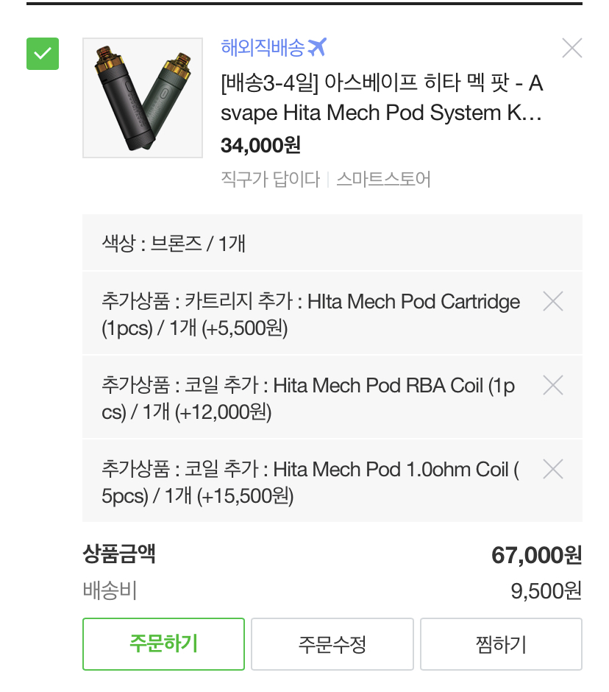Remove the Hita Mech Pod Cartridge add-on
Image resolution: width=609 pixels, height=692 pixels.
[x=553, y=301]
